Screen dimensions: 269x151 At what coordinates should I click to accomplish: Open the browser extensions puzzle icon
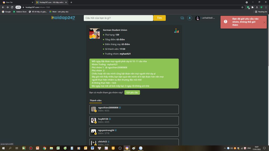click(252, 7)
